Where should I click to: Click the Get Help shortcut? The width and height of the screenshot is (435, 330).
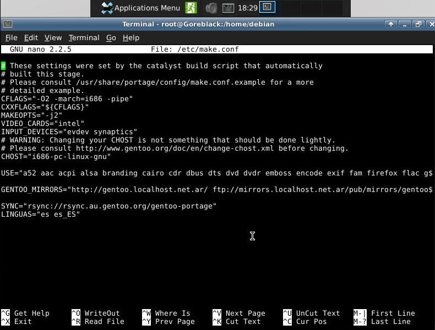coord(25,313)
